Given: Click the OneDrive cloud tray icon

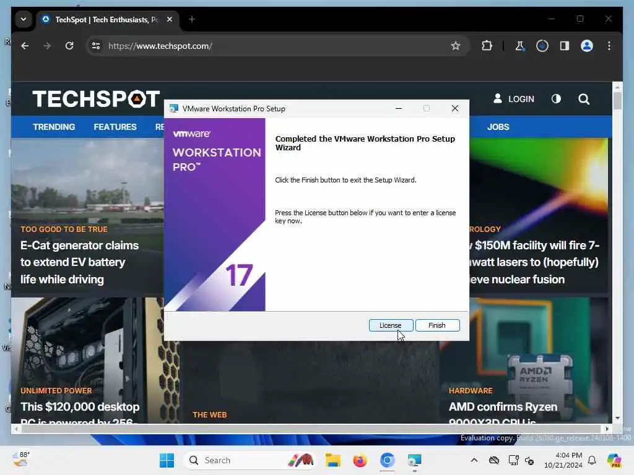Looking at the screenshot, I should [x=493, y=460].
